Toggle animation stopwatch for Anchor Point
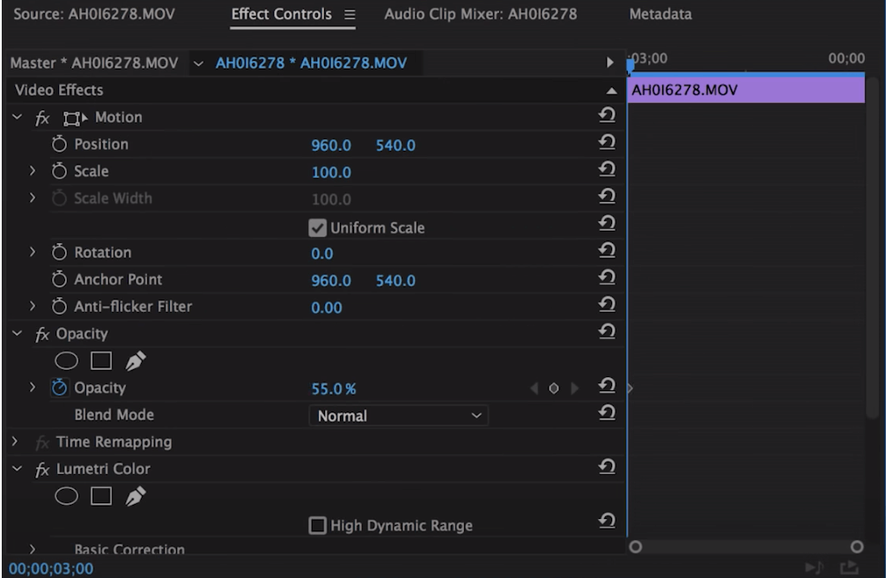Viewport: 886px width, 578px height. pyautogui.click(x=59, y=279)
